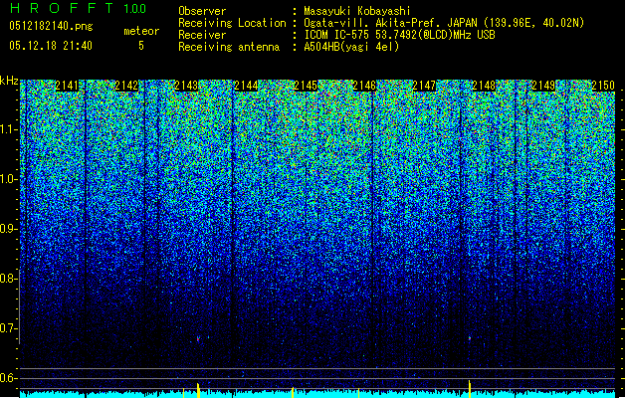This screenshot has height=398, width=626.
Task: Click the 0.6 kHz axis tick label
Action: (9, 378)
